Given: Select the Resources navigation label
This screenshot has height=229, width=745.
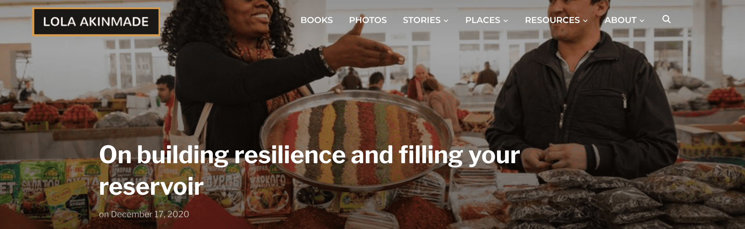Looking at the screenshot, I should click(552, 20).
